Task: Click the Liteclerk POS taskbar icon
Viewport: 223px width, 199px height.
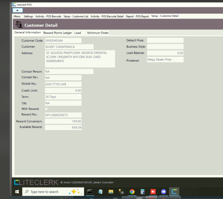Action: (x=174, y=192)
